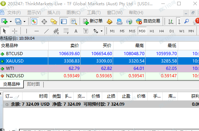Open the 图表(C) menu
The image size is (199, 131).
point(74,13)
